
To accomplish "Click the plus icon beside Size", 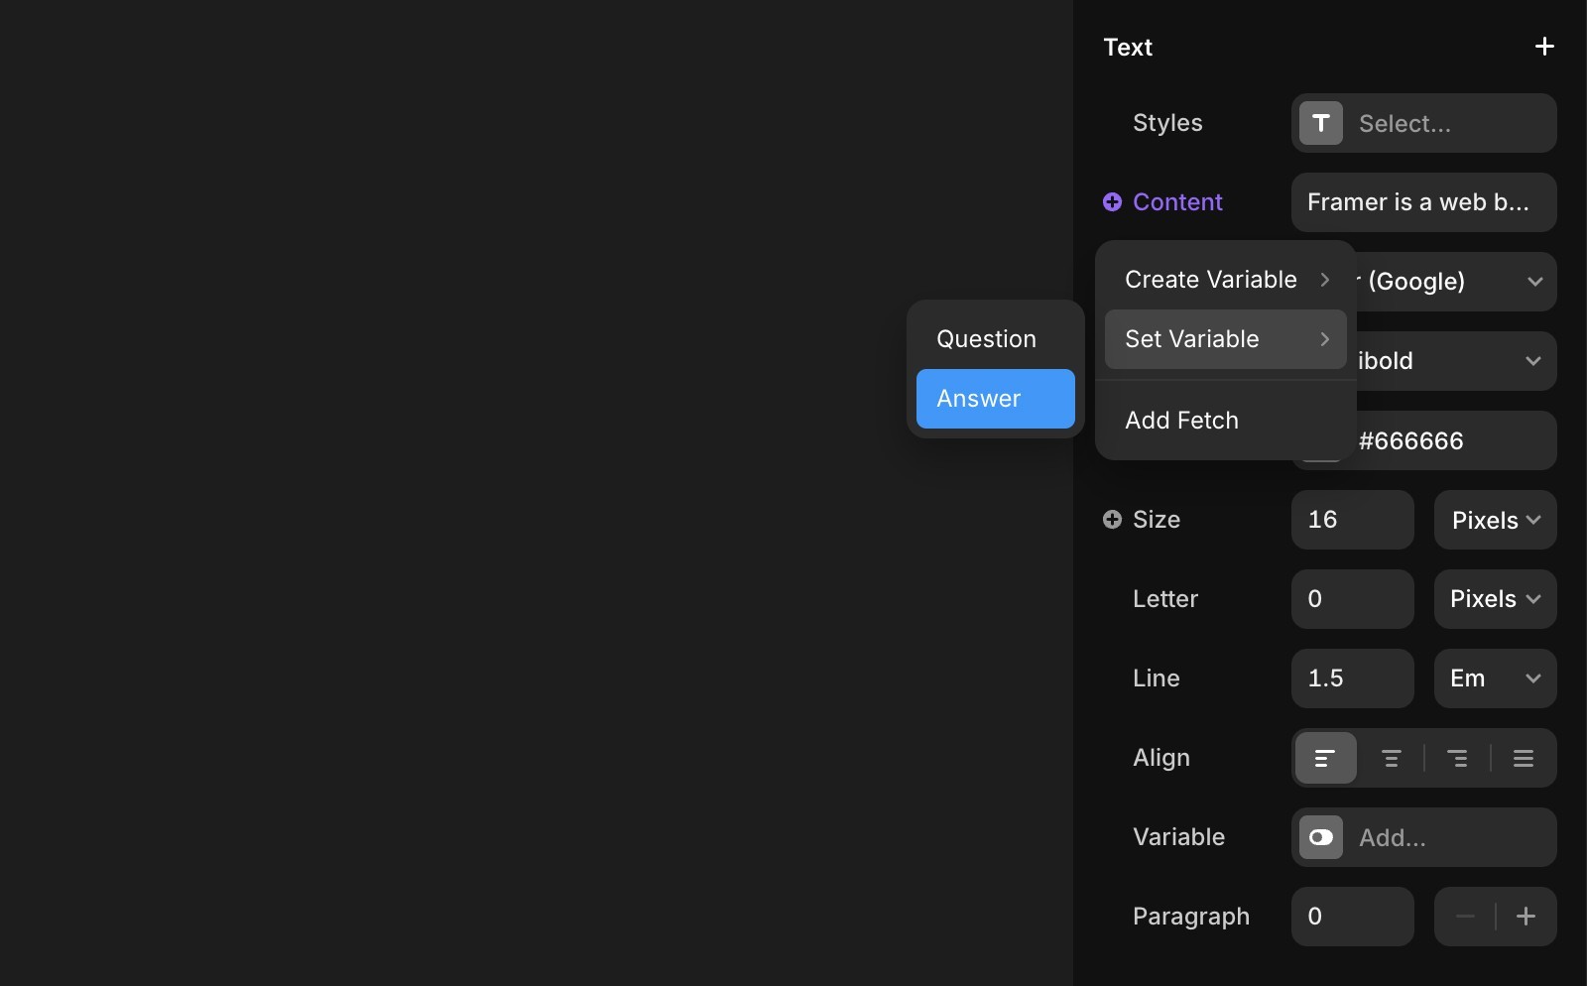I will pos(1113,520).
